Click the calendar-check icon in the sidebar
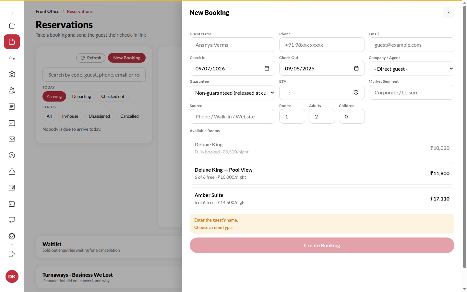 [12, 123]
